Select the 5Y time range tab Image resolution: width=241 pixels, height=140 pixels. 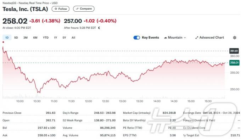pyautogui.click(x=64, y=38)
